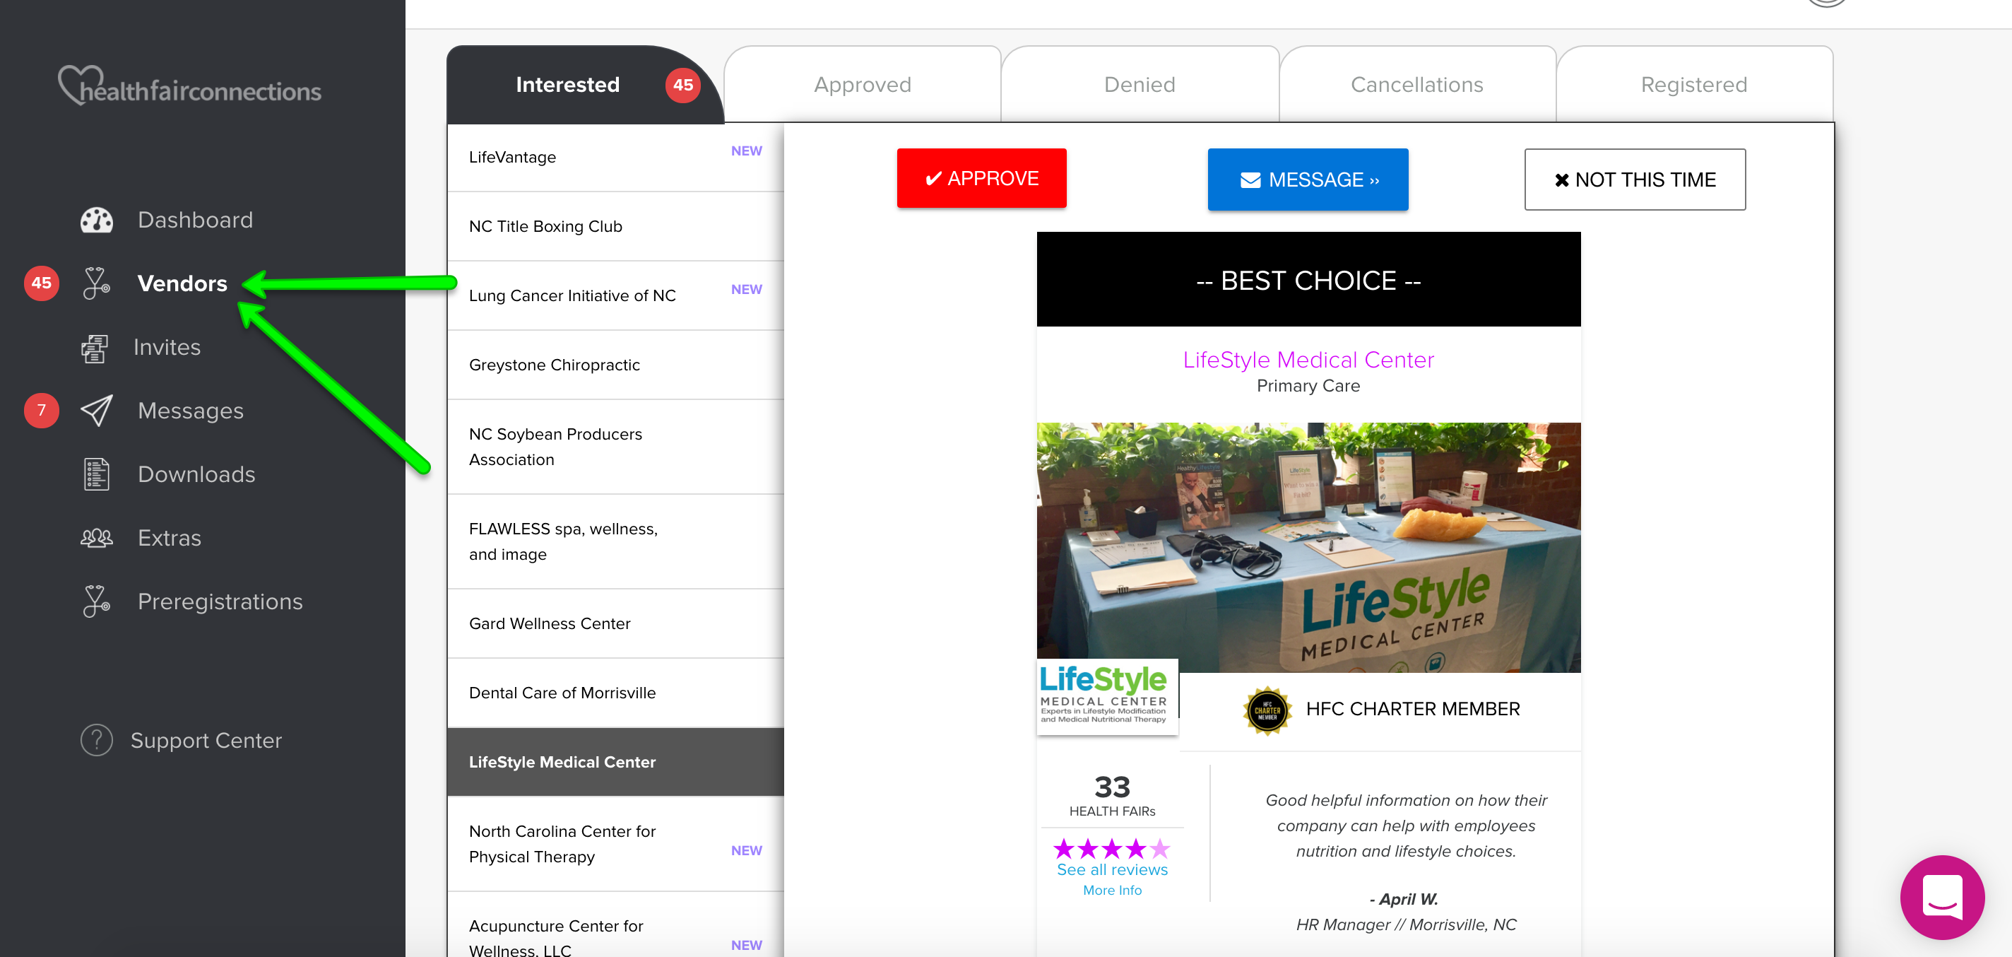Open the Invites document icon

click(95, 348)
